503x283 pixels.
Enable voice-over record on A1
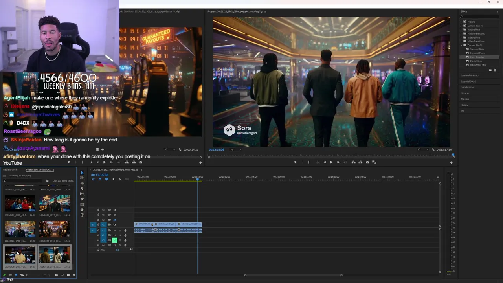[x=125, y=230]
